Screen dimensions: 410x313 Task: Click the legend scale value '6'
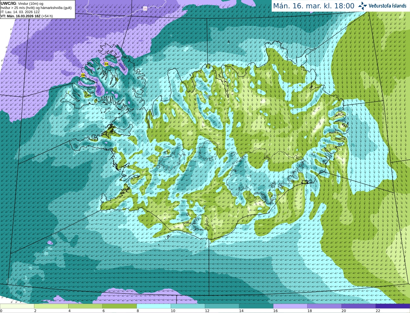103,311
